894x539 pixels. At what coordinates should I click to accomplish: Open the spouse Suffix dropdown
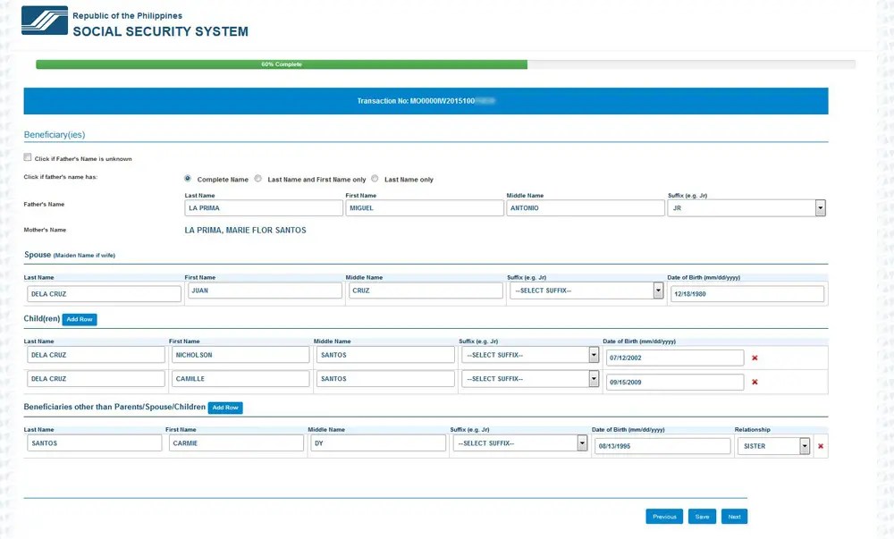click(586, 291)
